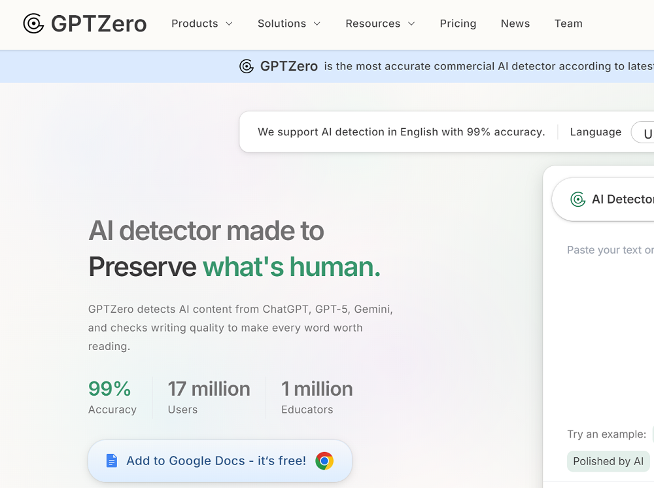Select the Polished by AI example
The height and width of the screenshot is (488, 654).
[x=608, y=461]
